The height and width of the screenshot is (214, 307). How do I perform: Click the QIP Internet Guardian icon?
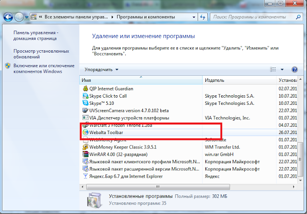(x=85, y=89)
